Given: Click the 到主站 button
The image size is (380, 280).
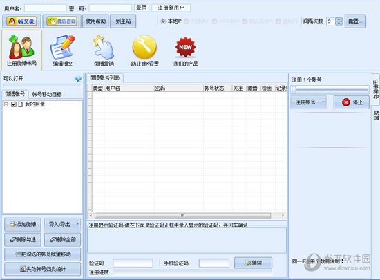Looking at the screenshot, I should (x=123, y=21).
